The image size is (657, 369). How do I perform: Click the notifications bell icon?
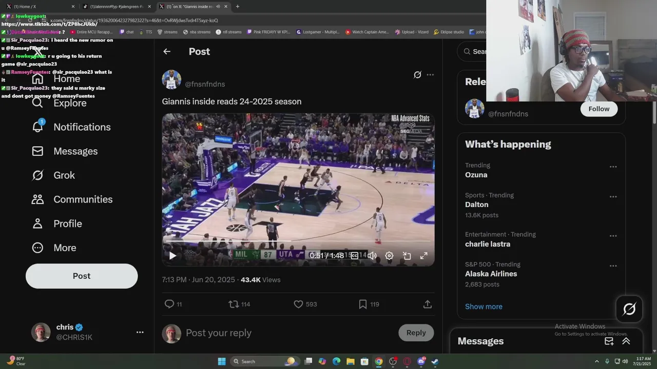click(x=37, y=127)
